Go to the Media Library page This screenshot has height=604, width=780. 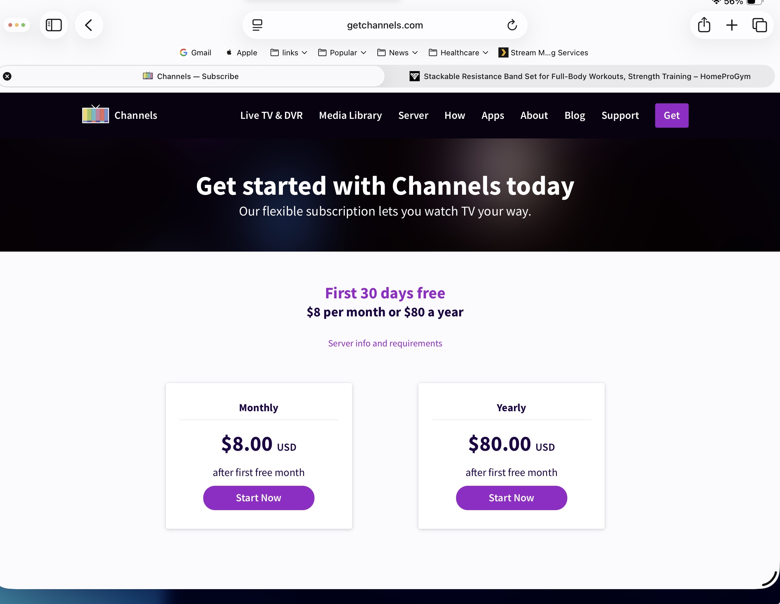(350, 115)
